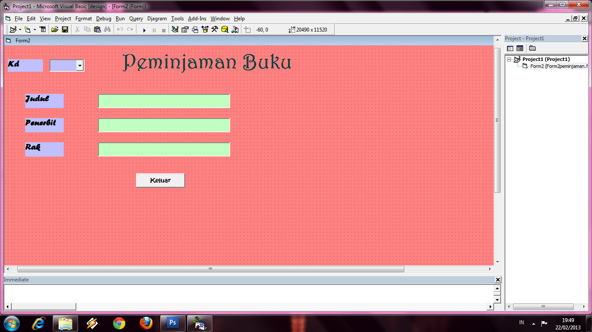
Task: Expand the combo box next to Kd label
Action: pyautogui.click(x=80, y=65)
